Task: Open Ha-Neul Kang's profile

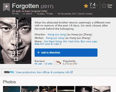Action: pos(53,41)
